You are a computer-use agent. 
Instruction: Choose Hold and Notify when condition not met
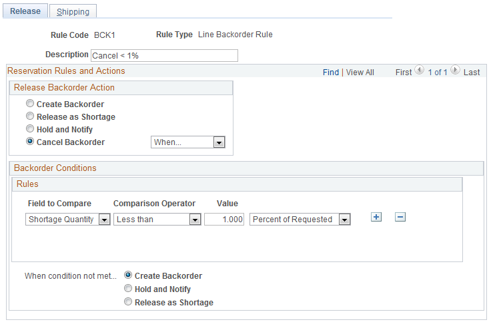coord(128,288)
